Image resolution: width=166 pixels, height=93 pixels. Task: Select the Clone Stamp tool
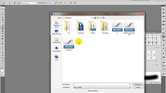coord(3,31)
